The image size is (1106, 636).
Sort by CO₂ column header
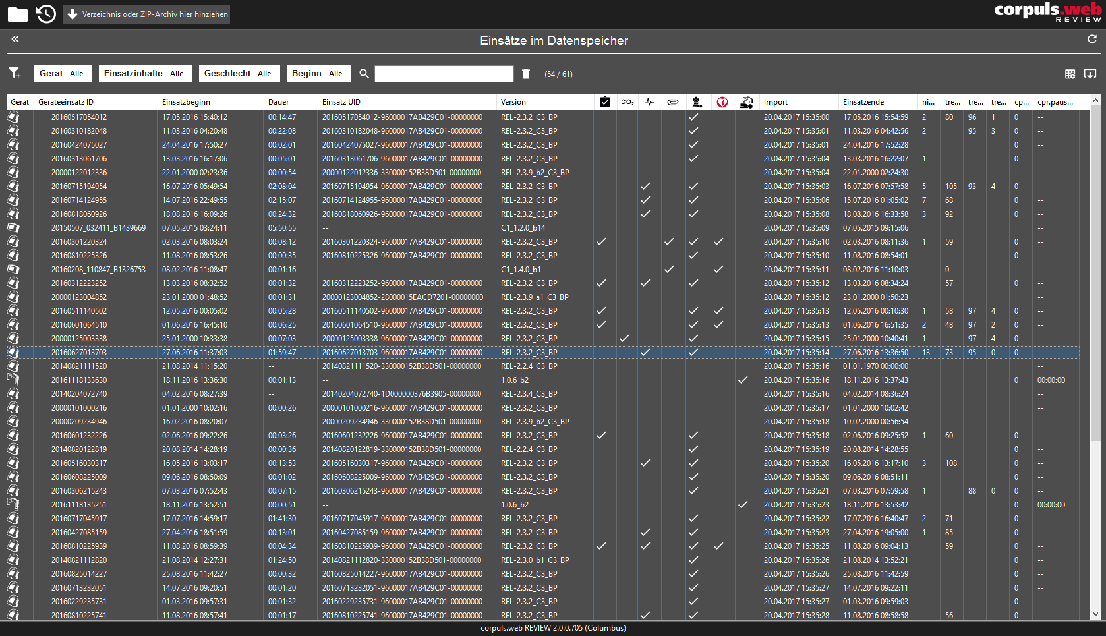click(627, 102)
